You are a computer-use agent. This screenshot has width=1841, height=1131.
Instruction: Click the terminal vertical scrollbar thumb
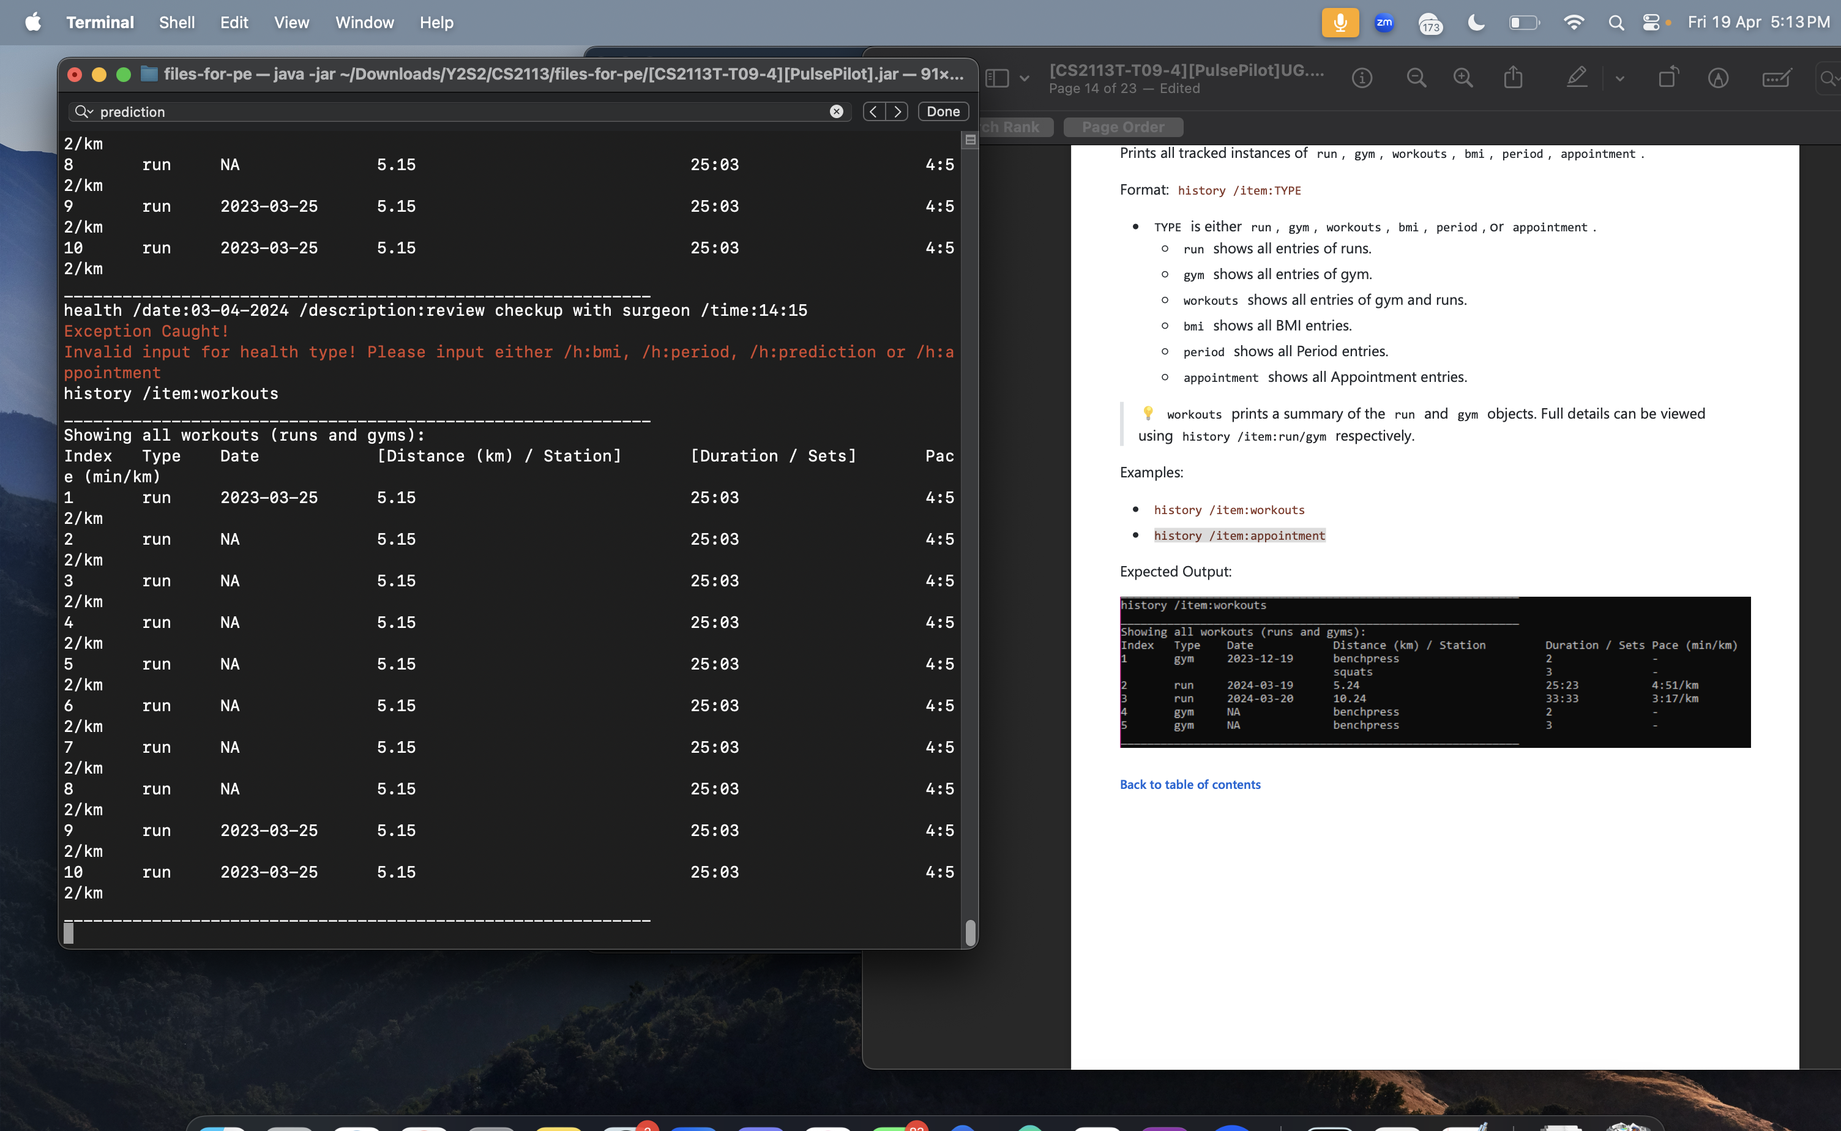[969, 932]
